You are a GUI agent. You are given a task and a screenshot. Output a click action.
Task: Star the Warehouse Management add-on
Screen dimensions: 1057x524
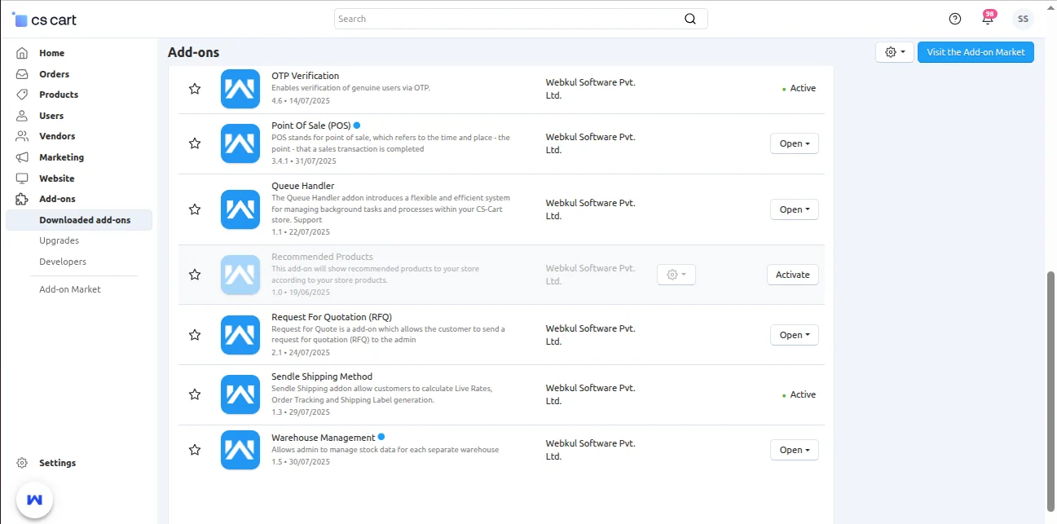195,450
